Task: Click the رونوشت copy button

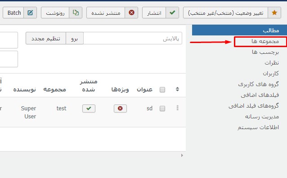Action: click(x=62, y=13)
